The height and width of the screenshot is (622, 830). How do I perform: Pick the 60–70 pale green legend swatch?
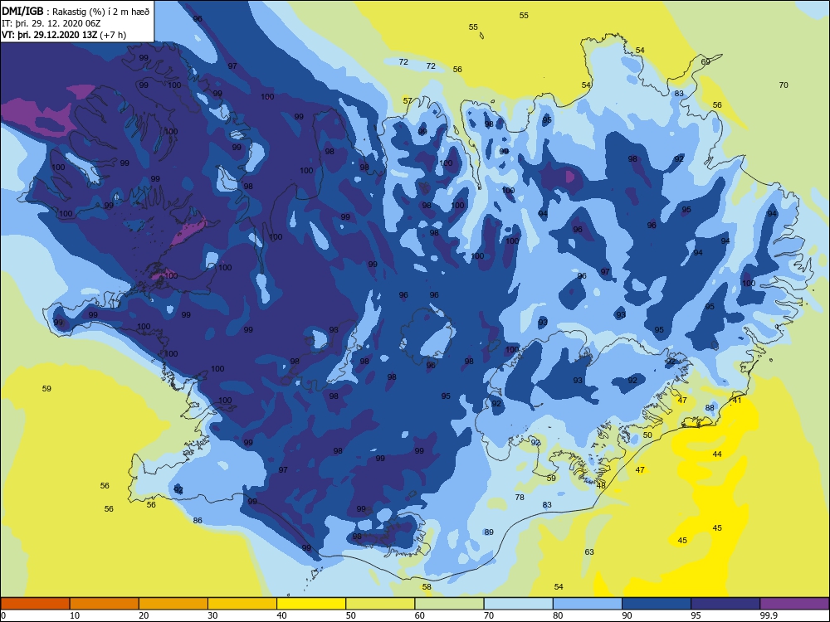(449, 604)
